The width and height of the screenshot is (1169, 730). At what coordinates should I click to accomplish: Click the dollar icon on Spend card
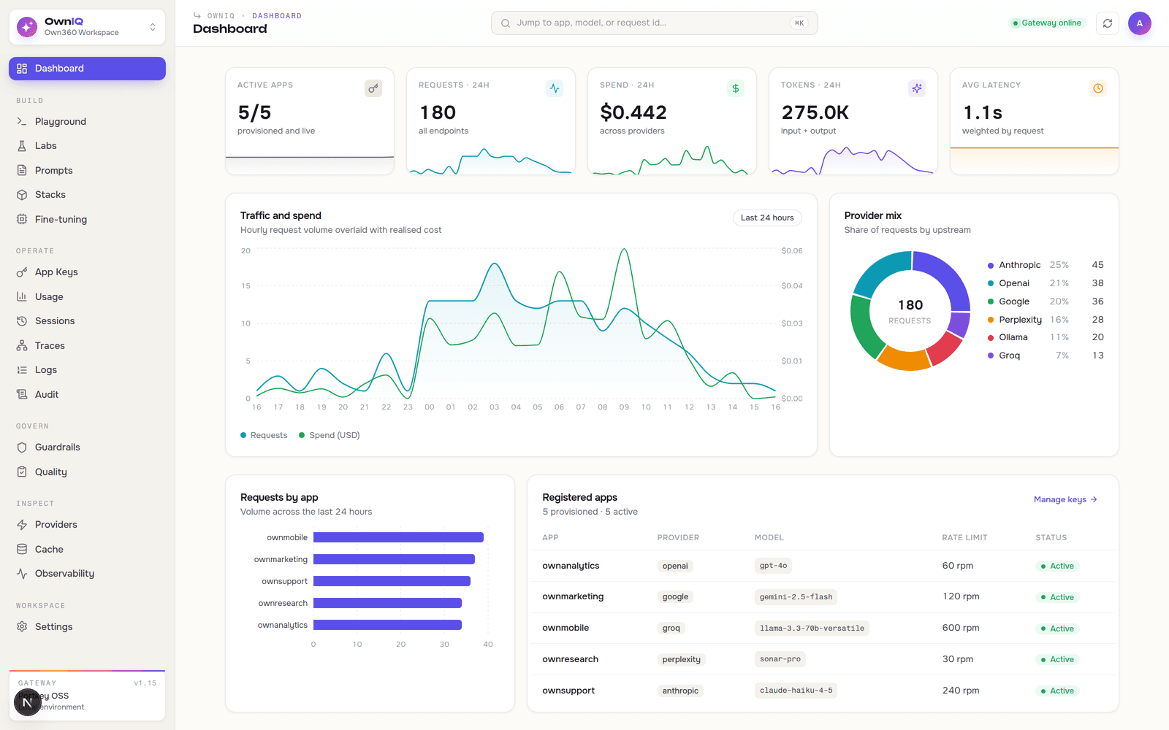click(x=736, y=88)
